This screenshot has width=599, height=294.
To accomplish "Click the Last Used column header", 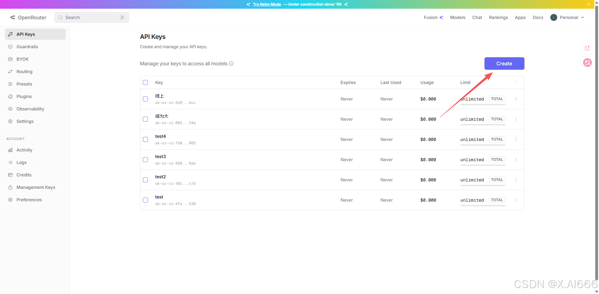I will [x=391, y=82].
